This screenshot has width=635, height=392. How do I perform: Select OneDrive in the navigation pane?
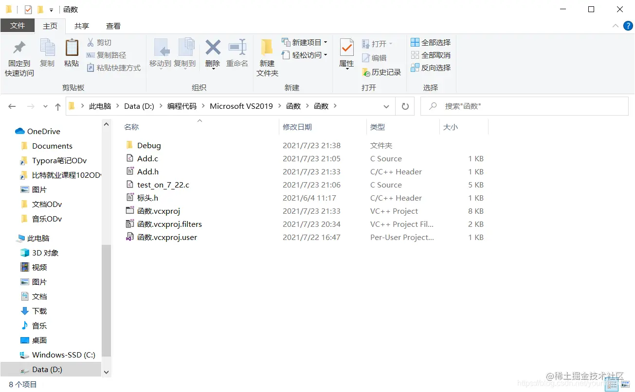38,132
